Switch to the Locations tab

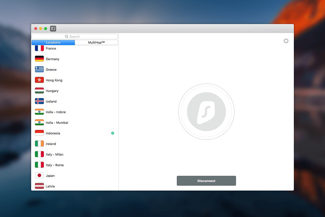[x=53, y=42]
